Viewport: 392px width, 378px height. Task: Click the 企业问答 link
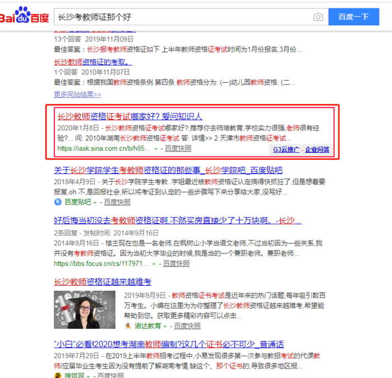tap(317, 149)
